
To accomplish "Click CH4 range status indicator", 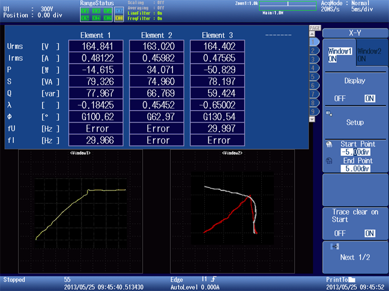I will click(96, 18).
